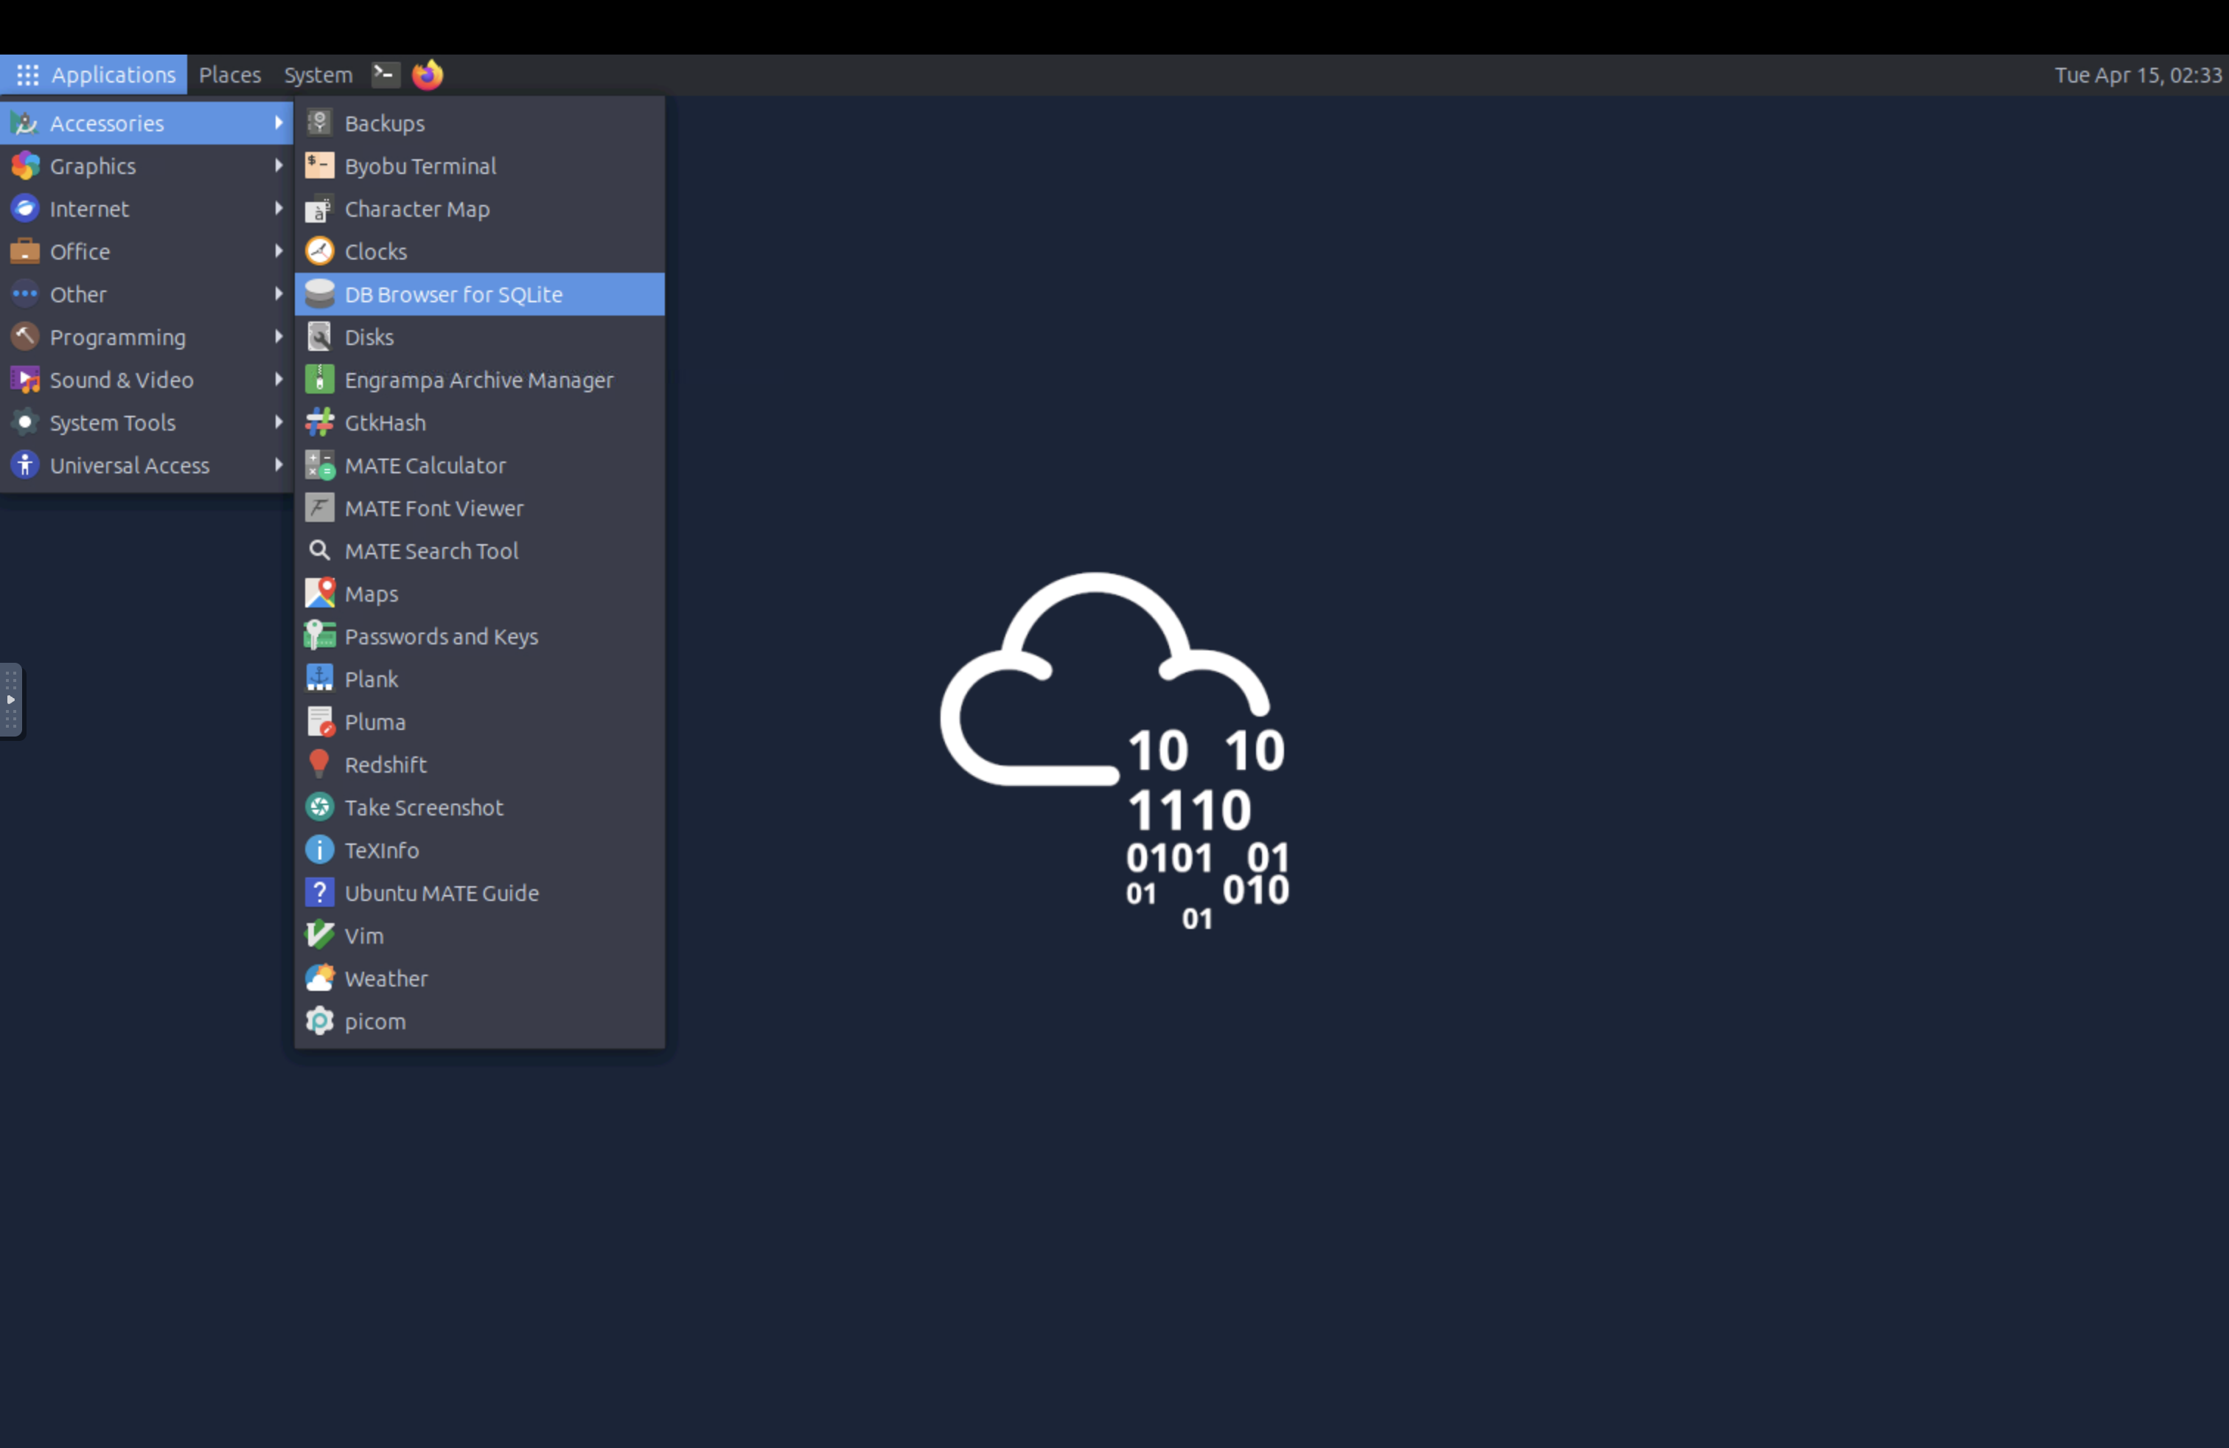This screenshot has height=1448, width=2229.
Task: Expand the Graphics submenu arrow
Action: coord(278,166)
